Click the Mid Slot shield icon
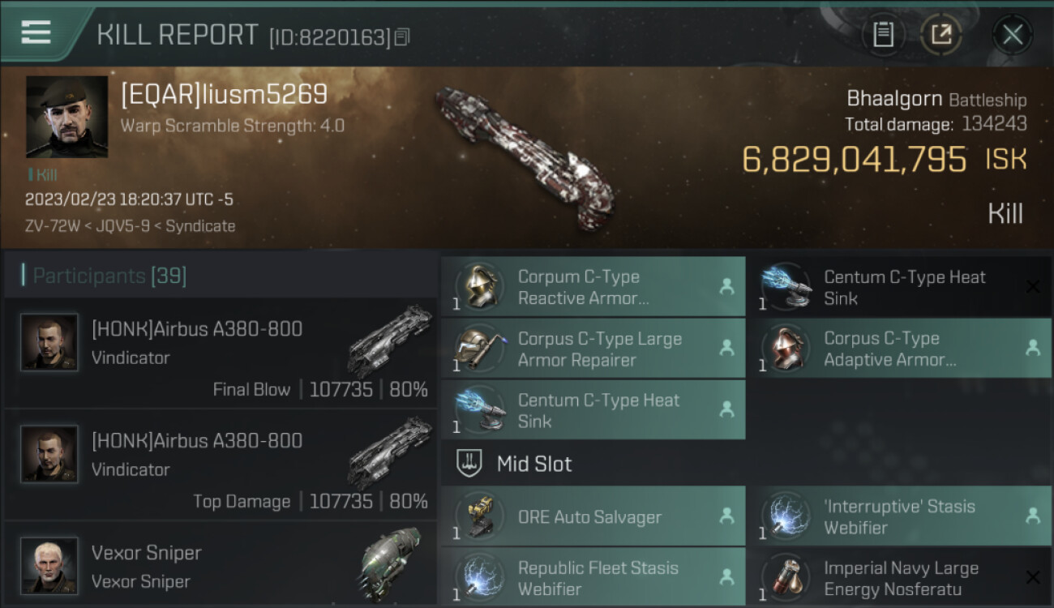The image size is (1054, 608). tap(470, 464)
